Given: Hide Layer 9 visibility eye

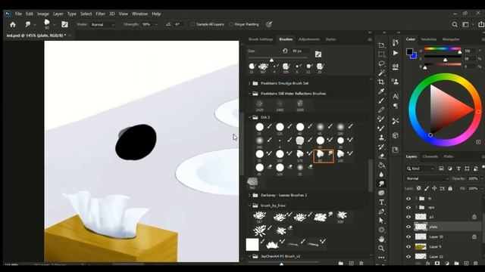Looking at the screenshot, I should (x=408, y=247).
